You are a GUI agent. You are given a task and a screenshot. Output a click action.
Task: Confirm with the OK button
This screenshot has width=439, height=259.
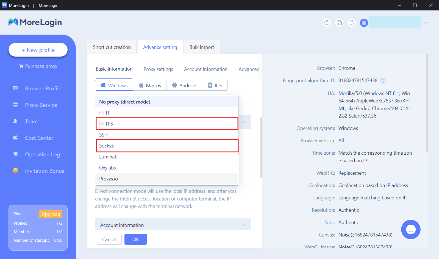click(x=136, y=239)
